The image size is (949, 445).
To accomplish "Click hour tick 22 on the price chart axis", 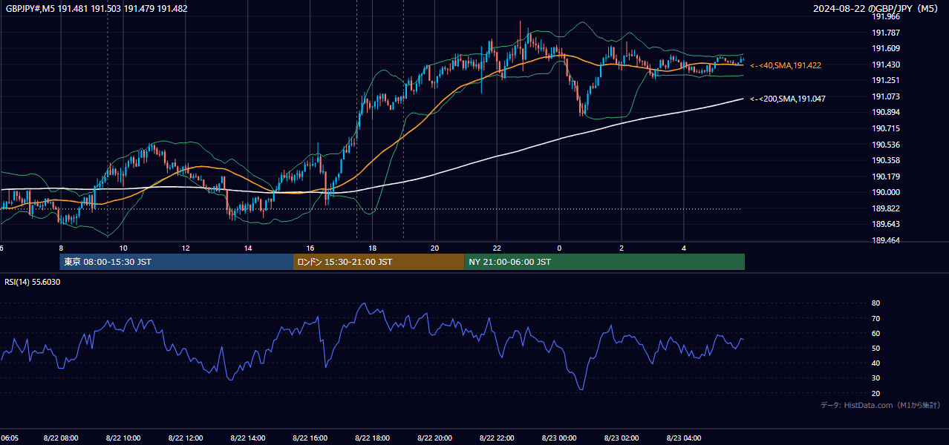I will click(498, 248).
